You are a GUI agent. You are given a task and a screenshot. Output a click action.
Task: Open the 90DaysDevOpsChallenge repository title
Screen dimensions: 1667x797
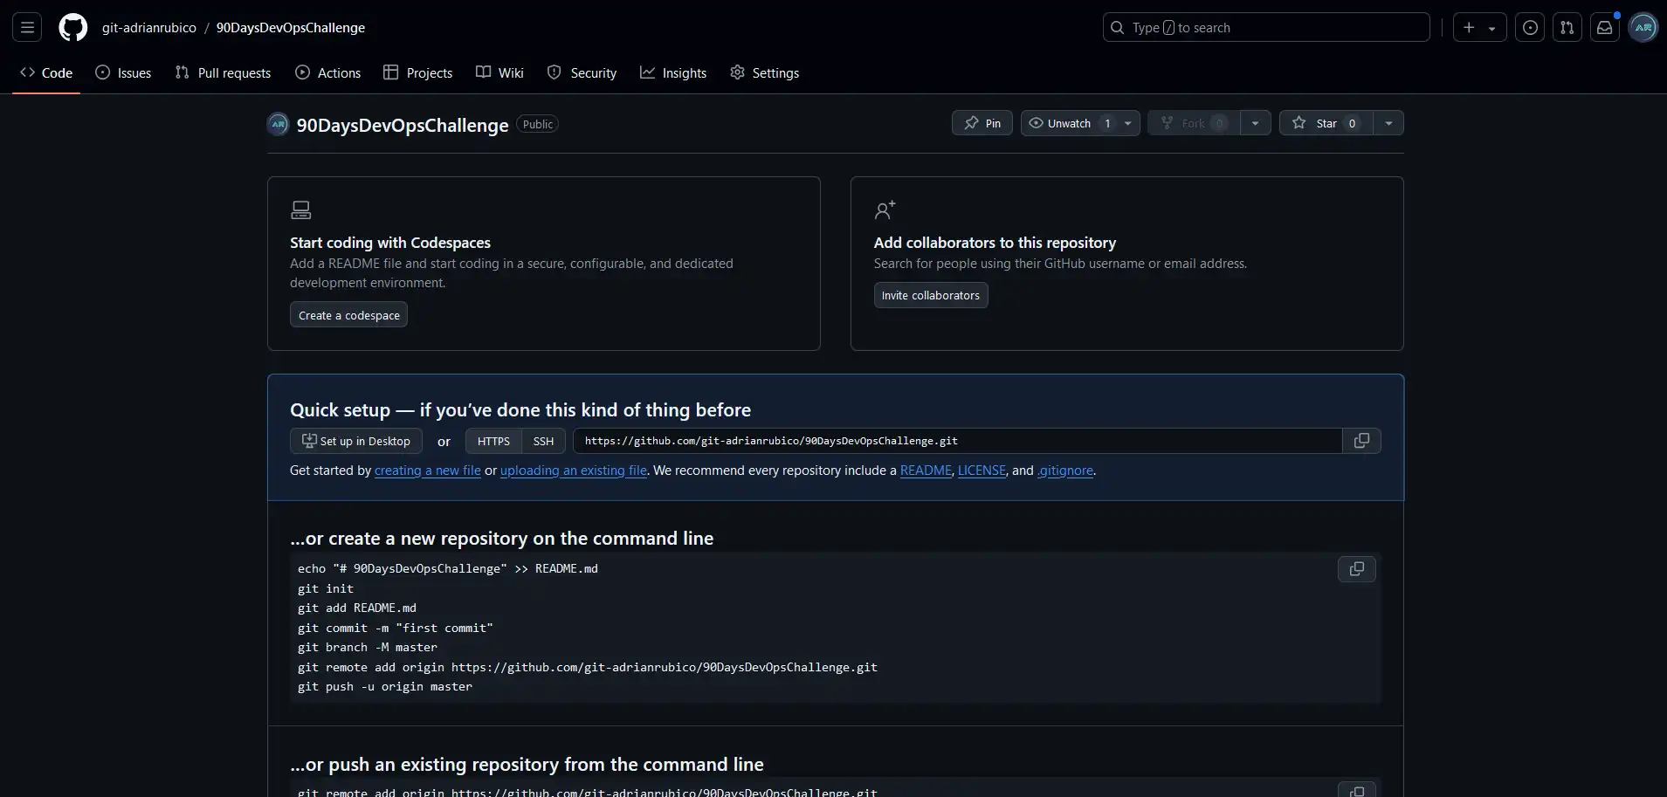[x=403, y=125]
